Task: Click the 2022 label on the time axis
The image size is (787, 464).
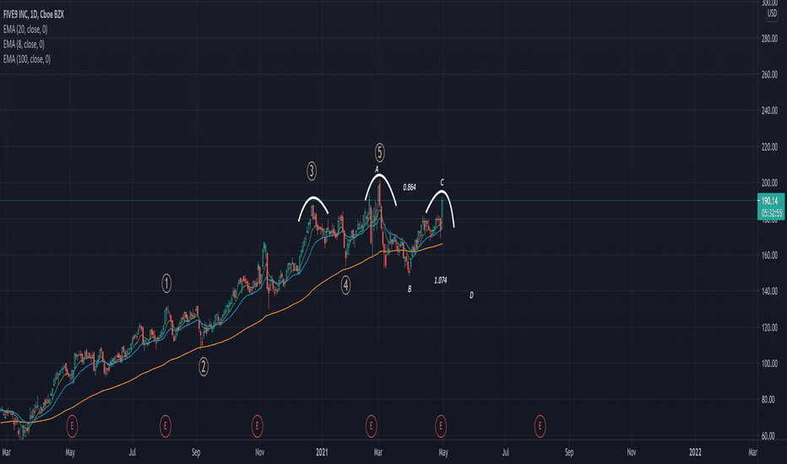Action: [x=695, y=452]
